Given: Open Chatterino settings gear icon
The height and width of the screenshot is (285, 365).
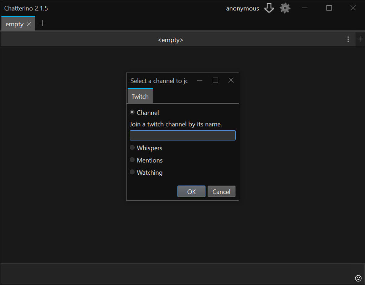Looking at the screenshot, I should (285, 9).
